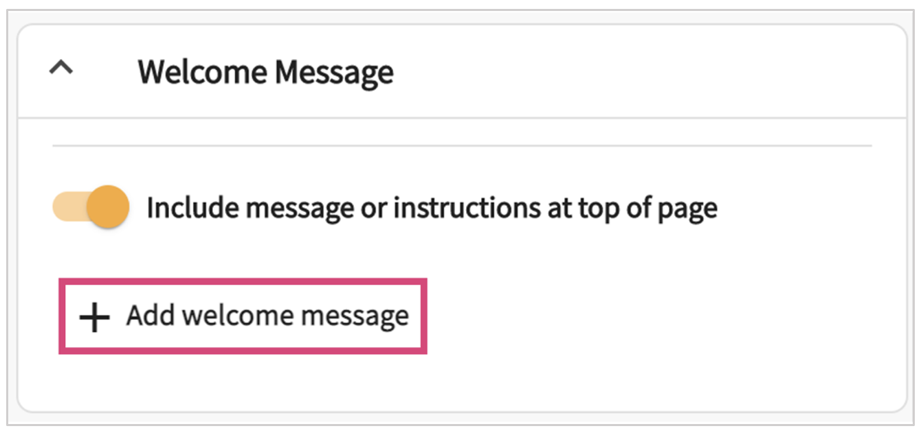
Task: Click the light orange toggle track
Action: 69,207
